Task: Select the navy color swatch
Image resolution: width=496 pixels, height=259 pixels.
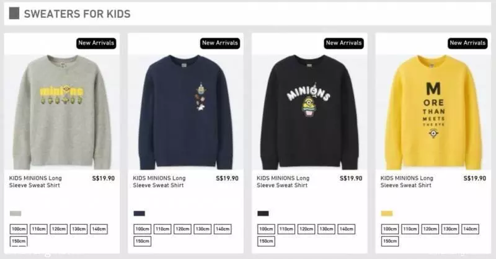Action: [139, 214]
